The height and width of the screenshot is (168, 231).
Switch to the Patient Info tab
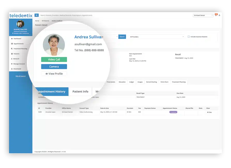pyautogui.click(x=80, y=91)
